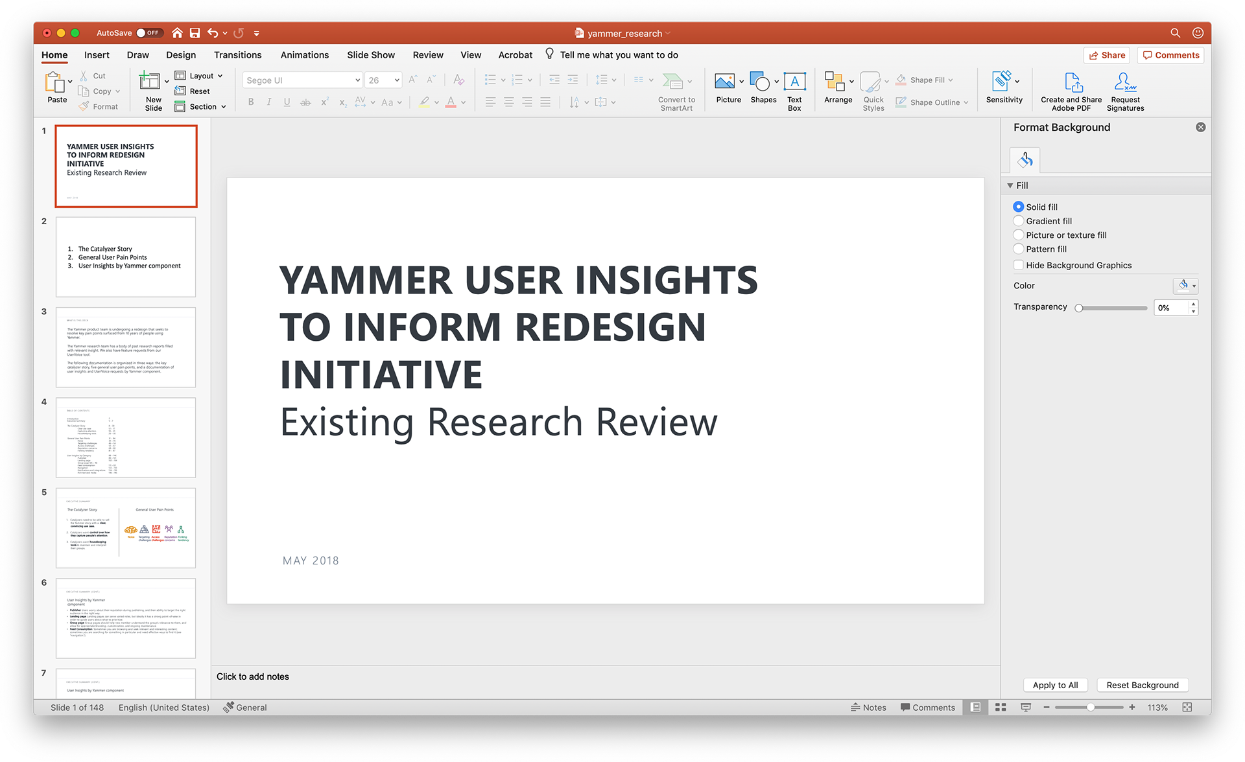
Task: Open the Shapes gallery
Action: point(763,87)
